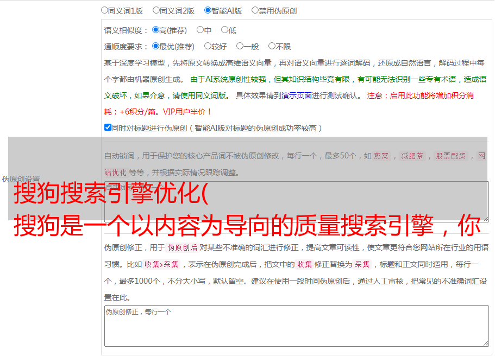Set 通顺度要求 to 较好

point(208,46)
